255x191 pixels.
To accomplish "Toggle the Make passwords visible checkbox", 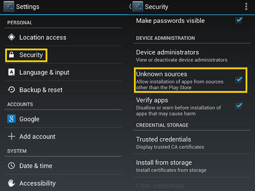I will point(239,20).
